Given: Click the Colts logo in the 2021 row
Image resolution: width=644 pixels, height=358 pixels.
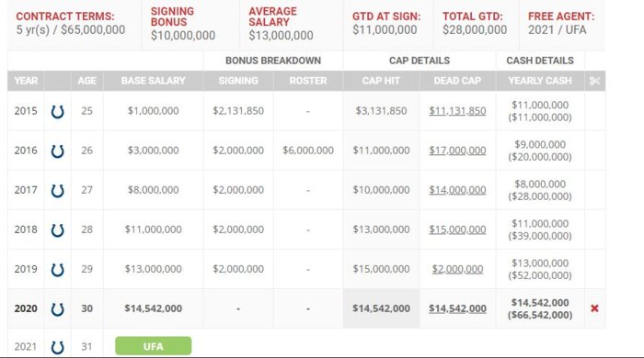Looking at the screenshot, I should click(57, 347).
